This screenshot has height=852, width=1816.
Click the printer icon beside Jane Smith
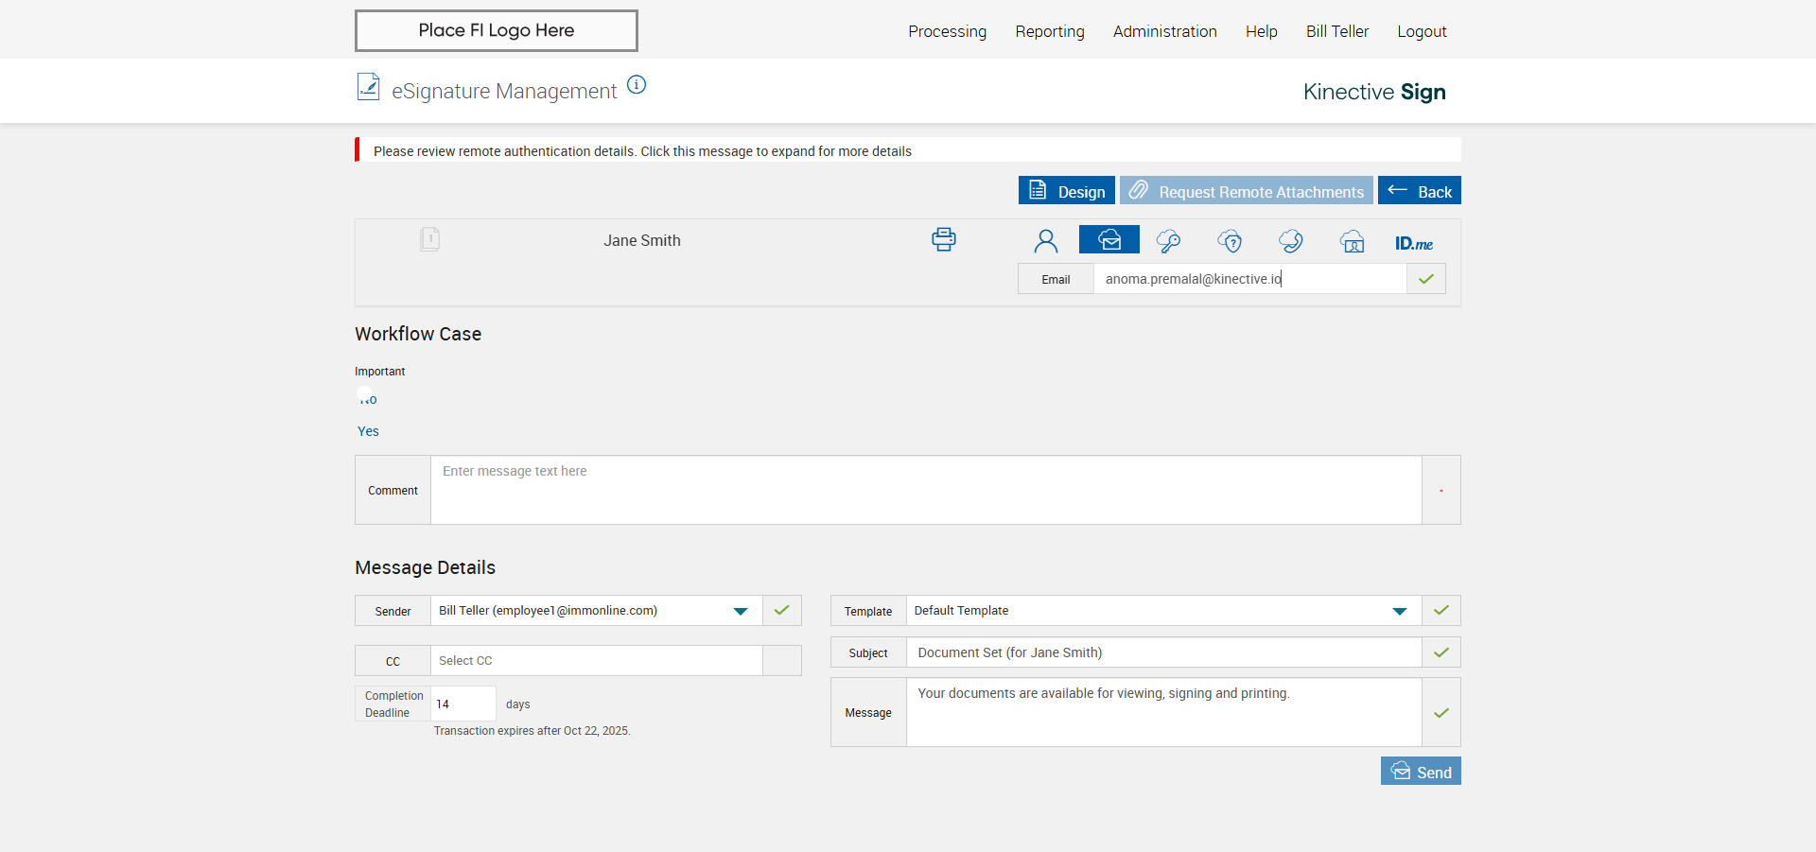[x=943, y=239]
